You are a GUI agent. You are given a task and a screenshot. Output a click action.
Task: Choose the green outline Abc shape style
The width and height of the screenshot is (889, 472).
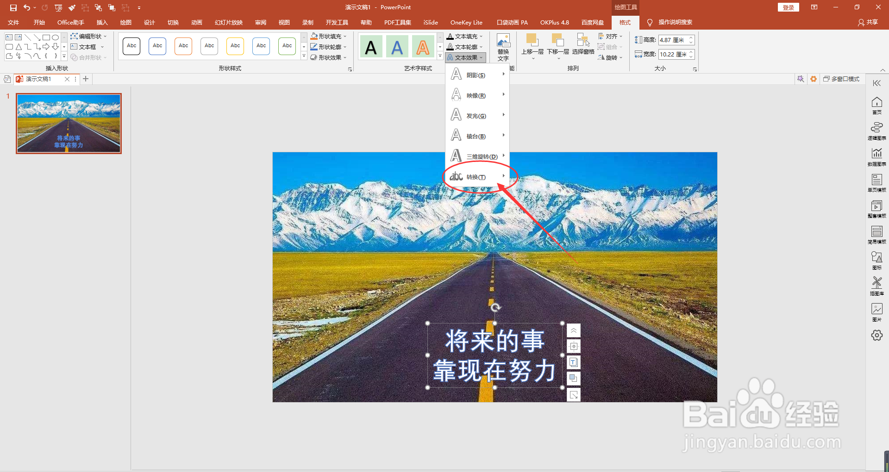287,46
